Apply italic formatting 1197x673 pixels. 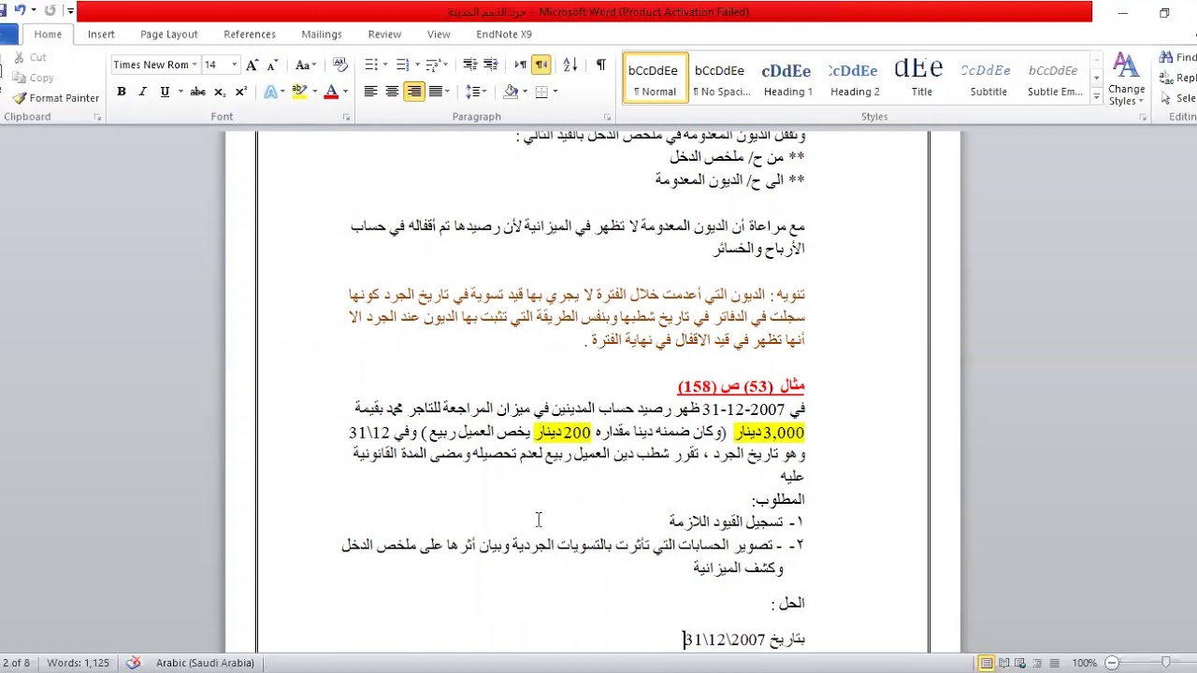142,92
